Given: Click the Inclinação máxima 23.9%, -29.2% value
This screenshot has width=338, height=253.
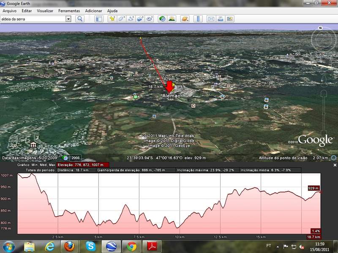Looking at the screenshot, I should click(207, 170).
